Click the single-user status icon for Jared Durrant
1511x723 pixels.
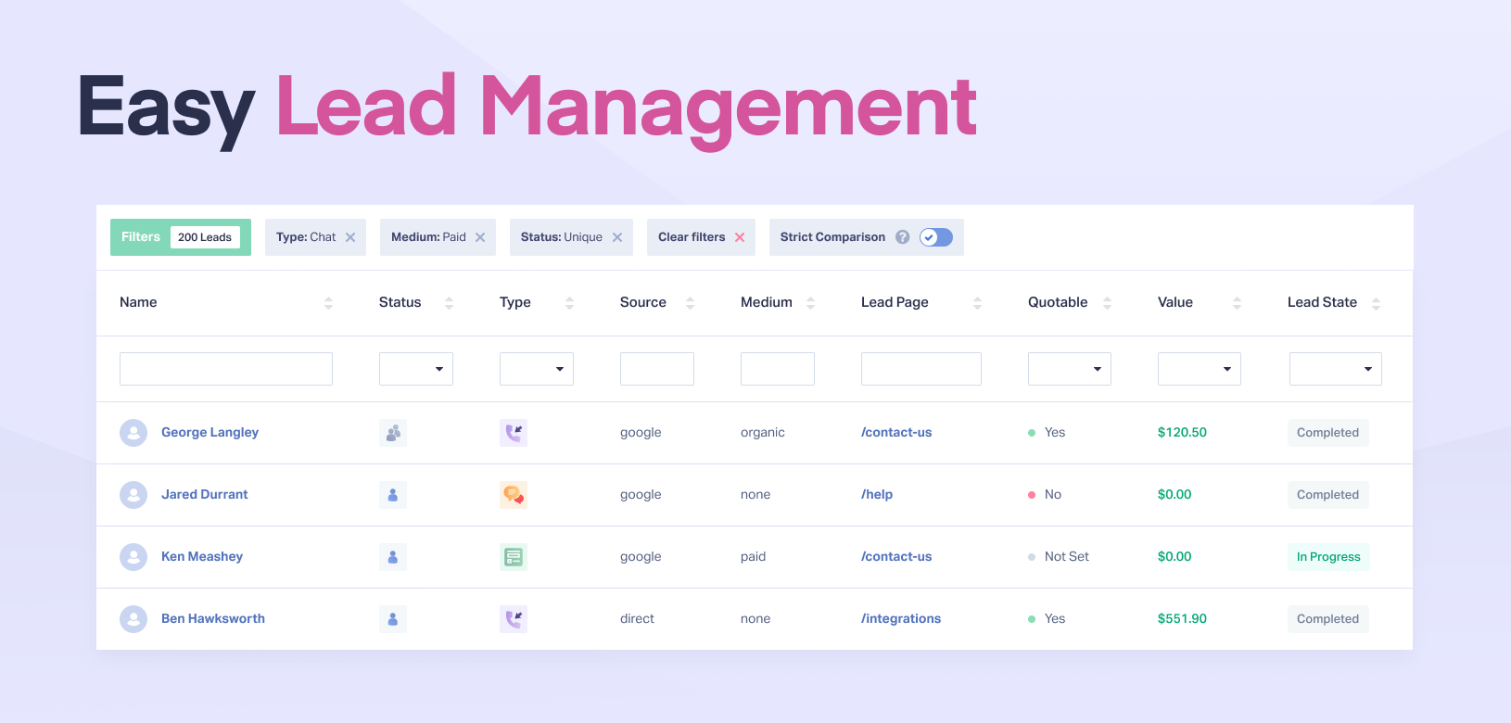click(x=393, y=495)
